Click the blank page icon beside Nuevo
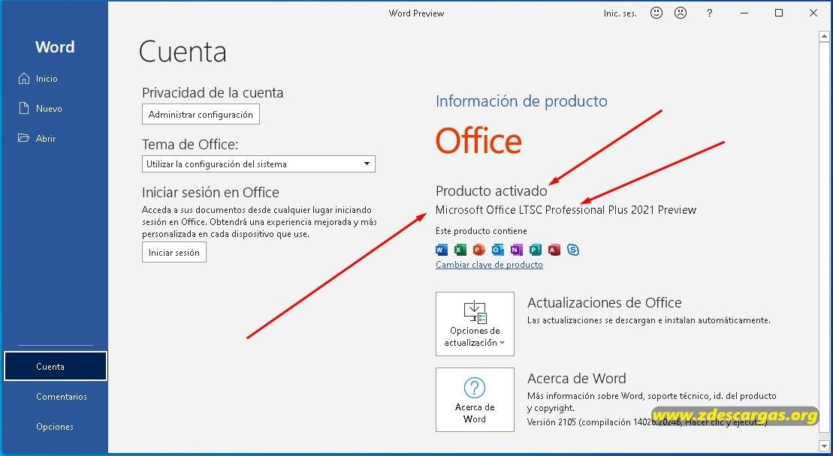 pos(24,108)
